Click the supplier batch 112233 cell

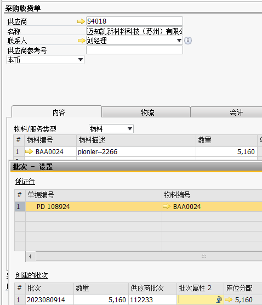pos(152,300)
